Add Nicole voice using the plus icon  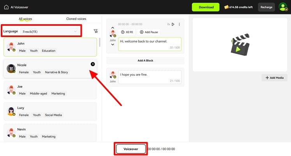(93, 64)
